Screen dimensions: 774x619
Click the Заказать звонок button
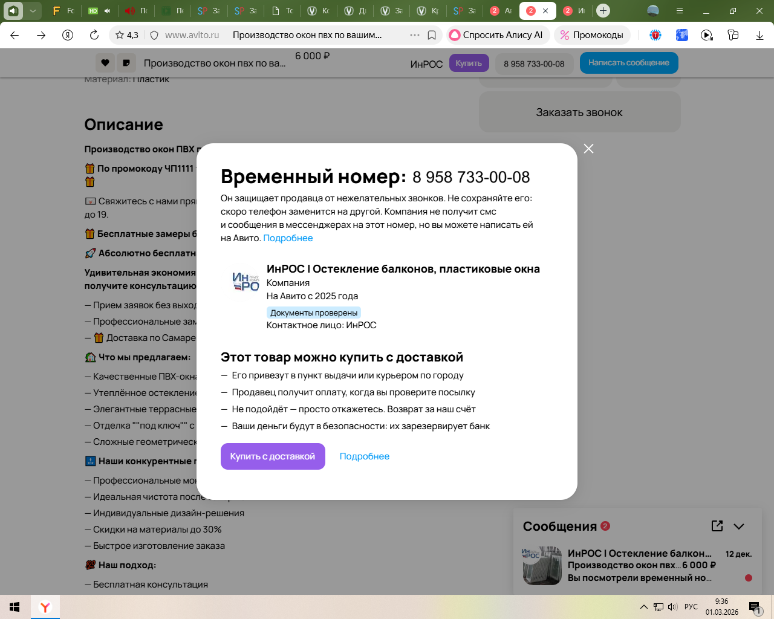click(579, 112)
